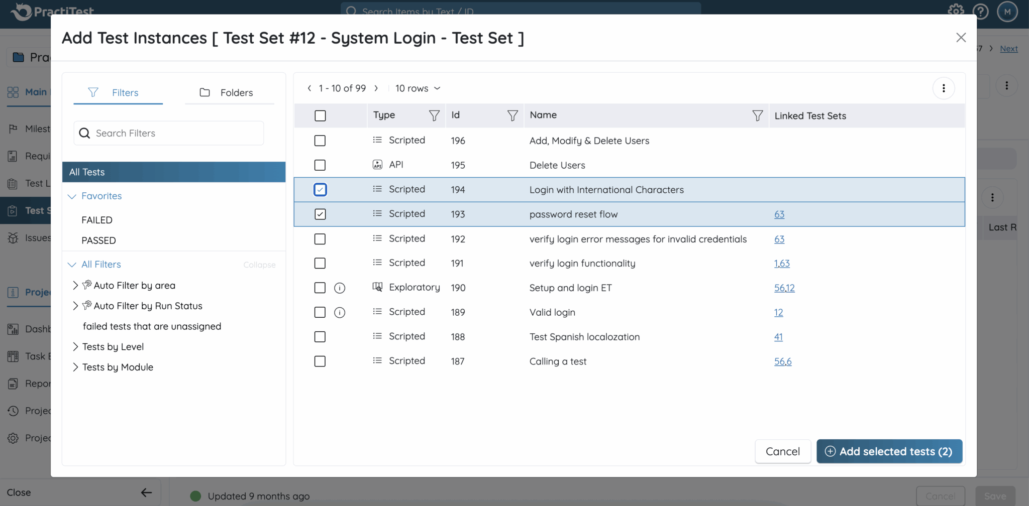1029x506 pixels.
Task: Open the Id column filter icon
Action: click(x=512, y=116)
